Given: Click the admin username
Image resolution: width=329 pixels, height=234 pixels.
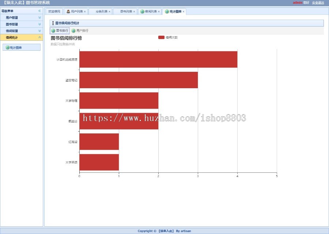Looking at the screenshot, I should pyautogui.click(x=297, y=3).
